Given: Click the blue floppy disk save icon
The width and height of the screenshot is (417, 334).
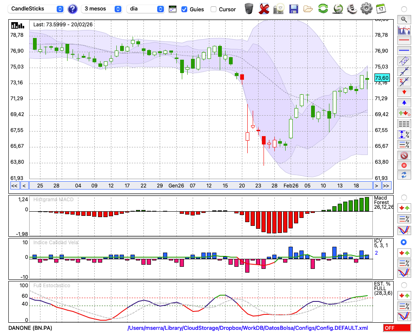Looking at the screenshot, I should pyautogui.click(x=294, y=8).
